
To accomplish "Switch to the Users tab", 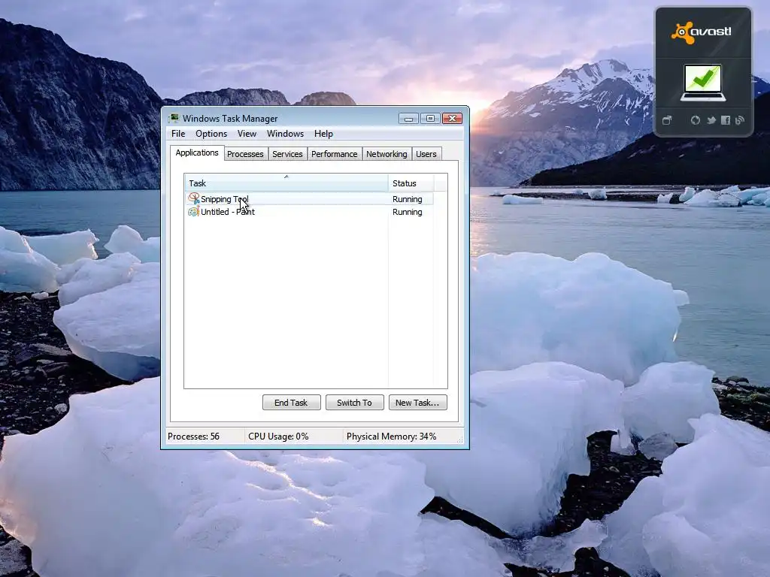I will [x=426, y=154].
